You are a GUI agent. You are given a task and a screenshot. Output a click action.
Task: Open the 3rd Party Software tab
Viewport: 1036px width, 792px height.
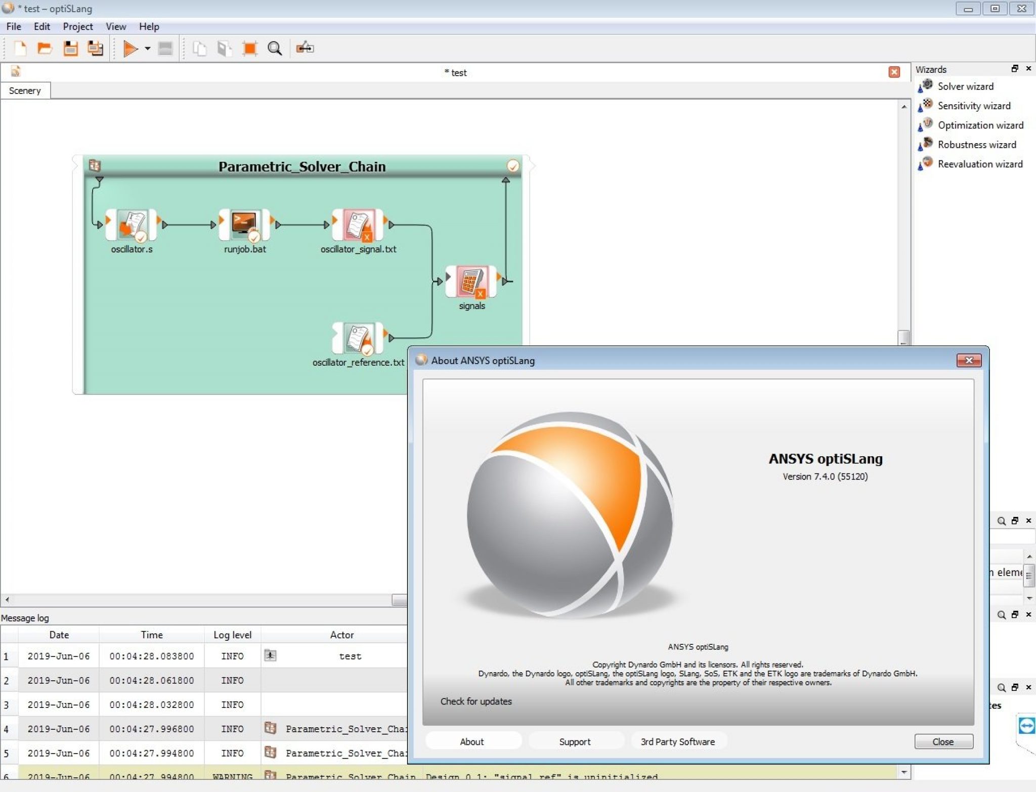[677, 741]
